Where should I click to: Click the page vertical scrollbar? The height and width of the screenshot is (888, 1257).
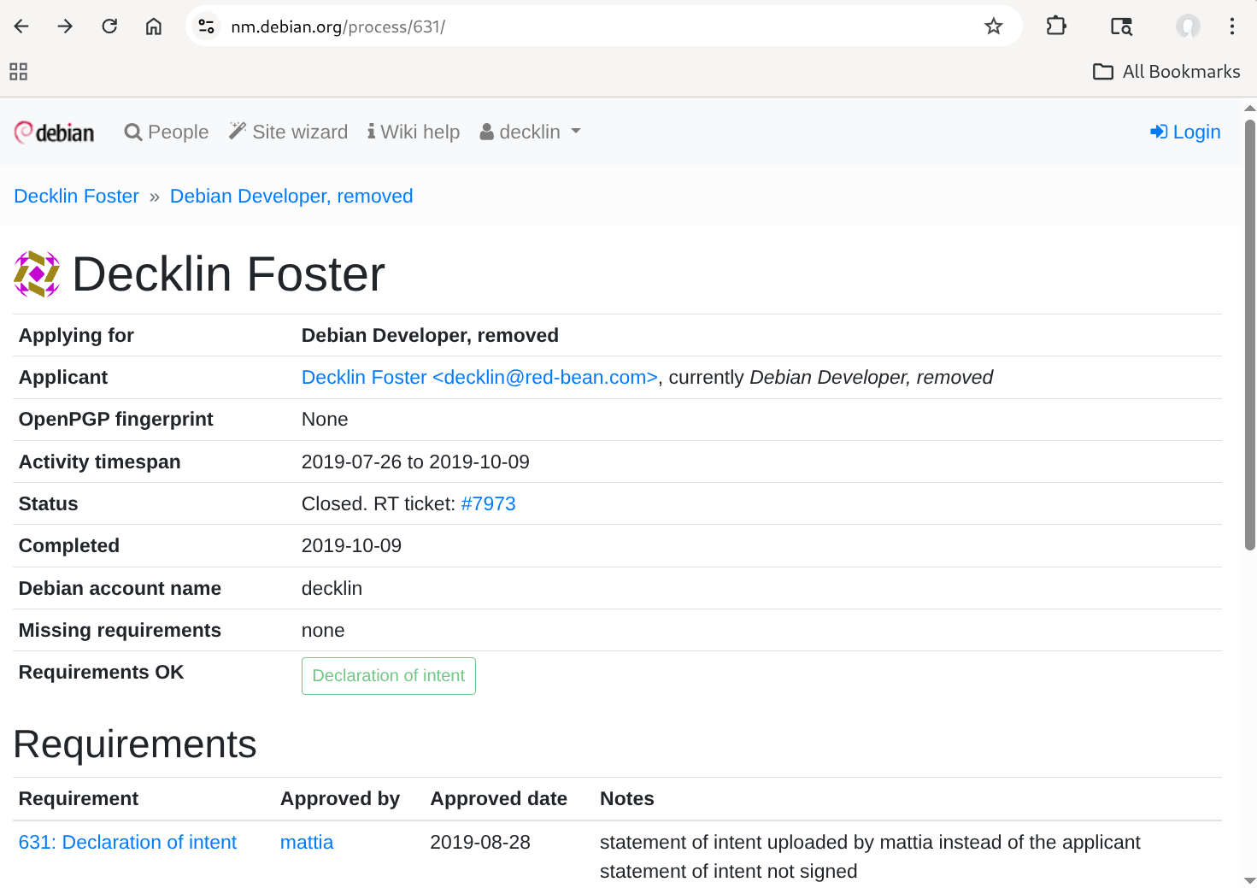pos(1249,342)
